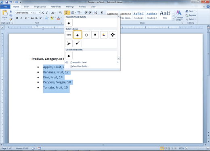Click the Clear Formatting eraser icon
This screenshot has width=210, height=151.
[x=60, y=13]
